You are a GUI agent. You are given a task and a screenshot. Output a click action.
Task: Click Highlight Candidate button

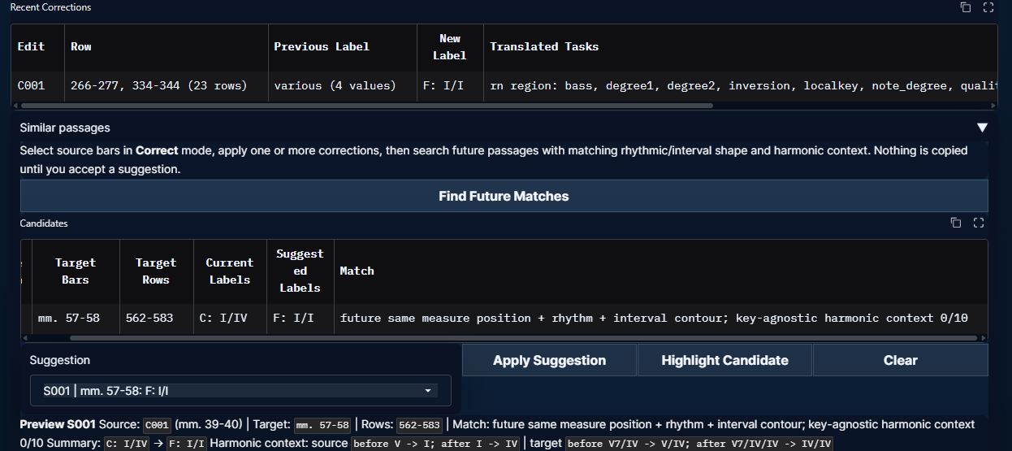(x=724, y=360)
